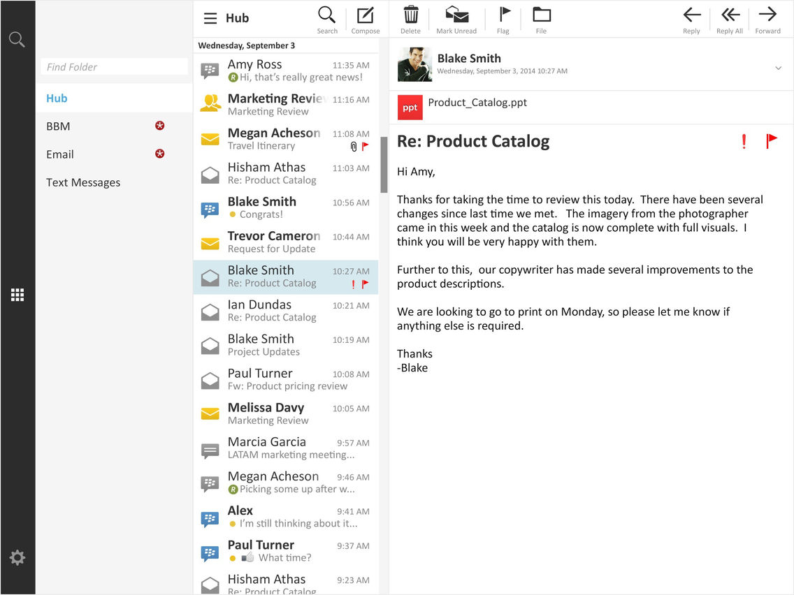The image size is (794, 595).
Task: Click the Hub title in the toolbar
Action: 237,18
